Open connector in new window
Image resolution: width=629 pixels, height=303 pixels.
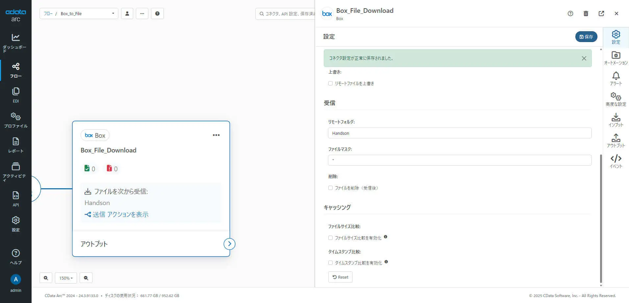pyautogui.click(x=601, y=13)
